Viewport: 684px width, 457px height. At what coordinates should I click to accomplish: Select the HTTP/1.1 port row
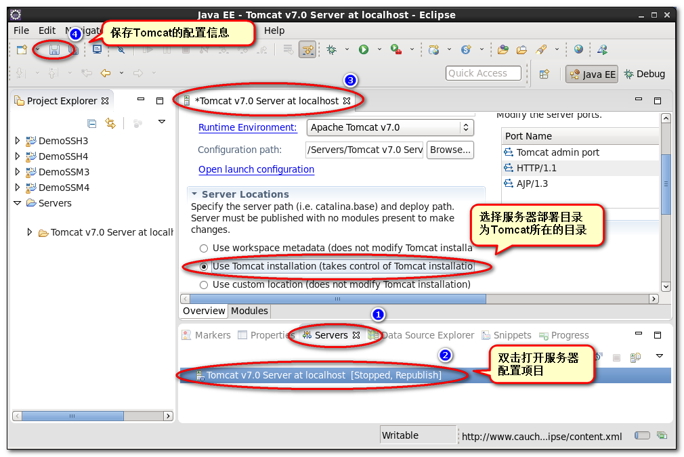coord(580,168)
